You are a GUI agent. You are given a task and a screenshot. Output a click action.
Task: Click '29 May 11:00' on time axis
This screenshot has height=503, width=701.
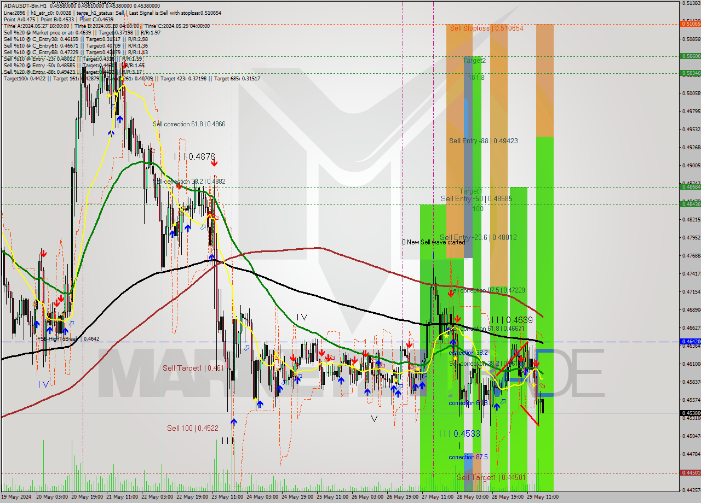point(544,497)
